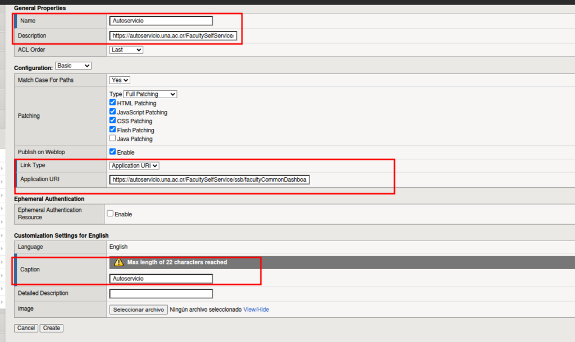Enable Ephemeral Authentication Resource checkbox
The image size is (575, 342).
click(110, 214)
